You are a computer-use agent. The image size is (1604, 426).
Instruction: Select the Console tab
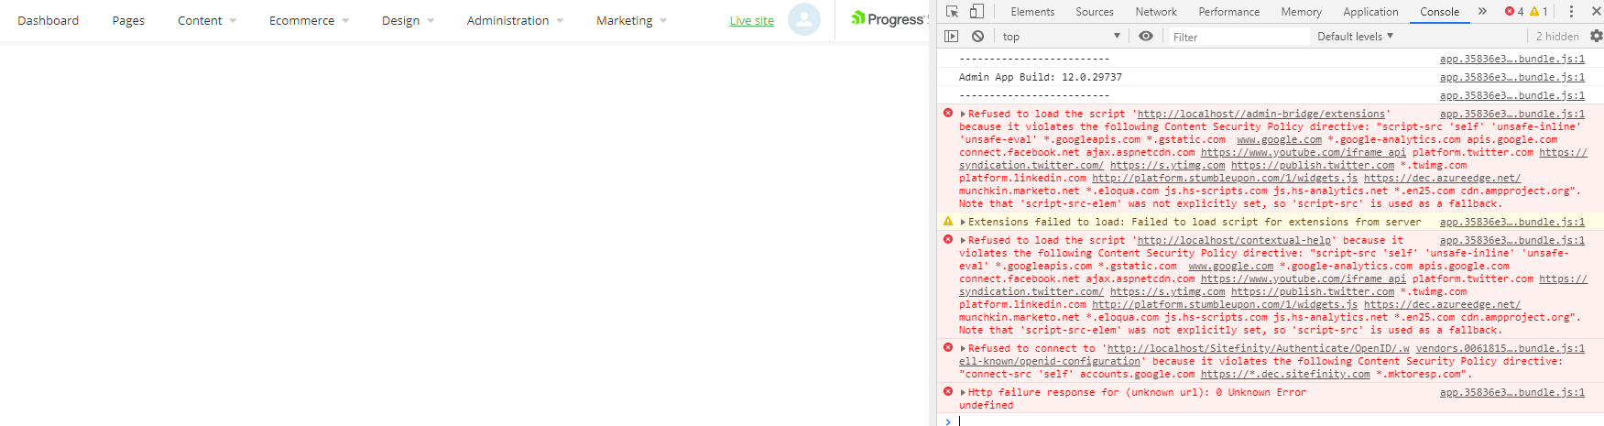click(1440, 12)
